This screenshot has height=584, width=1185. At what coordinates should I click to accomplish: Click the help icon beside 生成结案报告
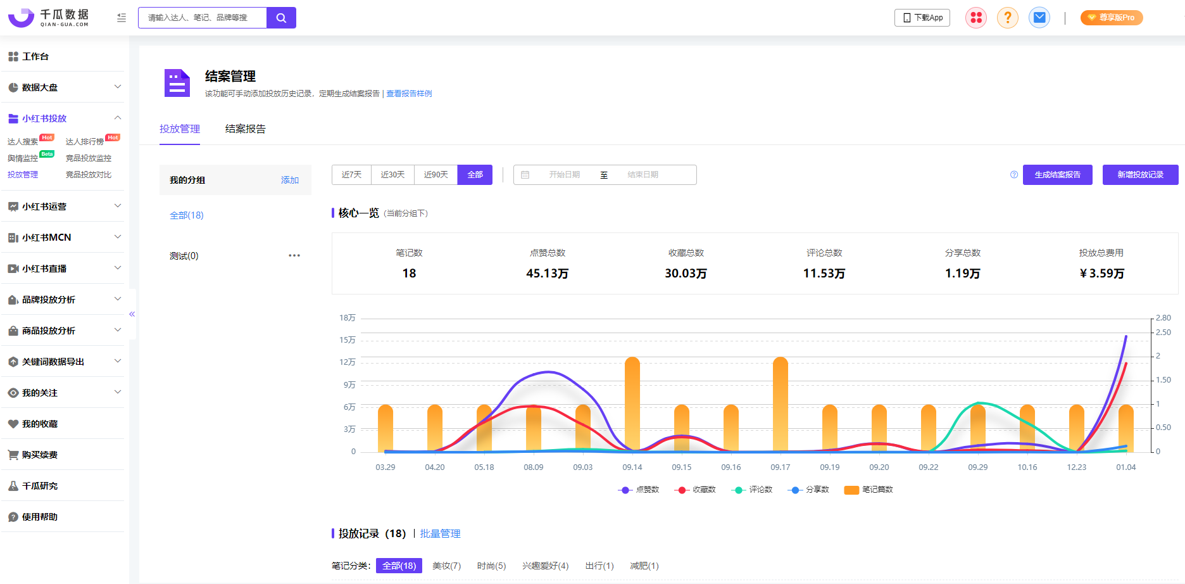1014,175
